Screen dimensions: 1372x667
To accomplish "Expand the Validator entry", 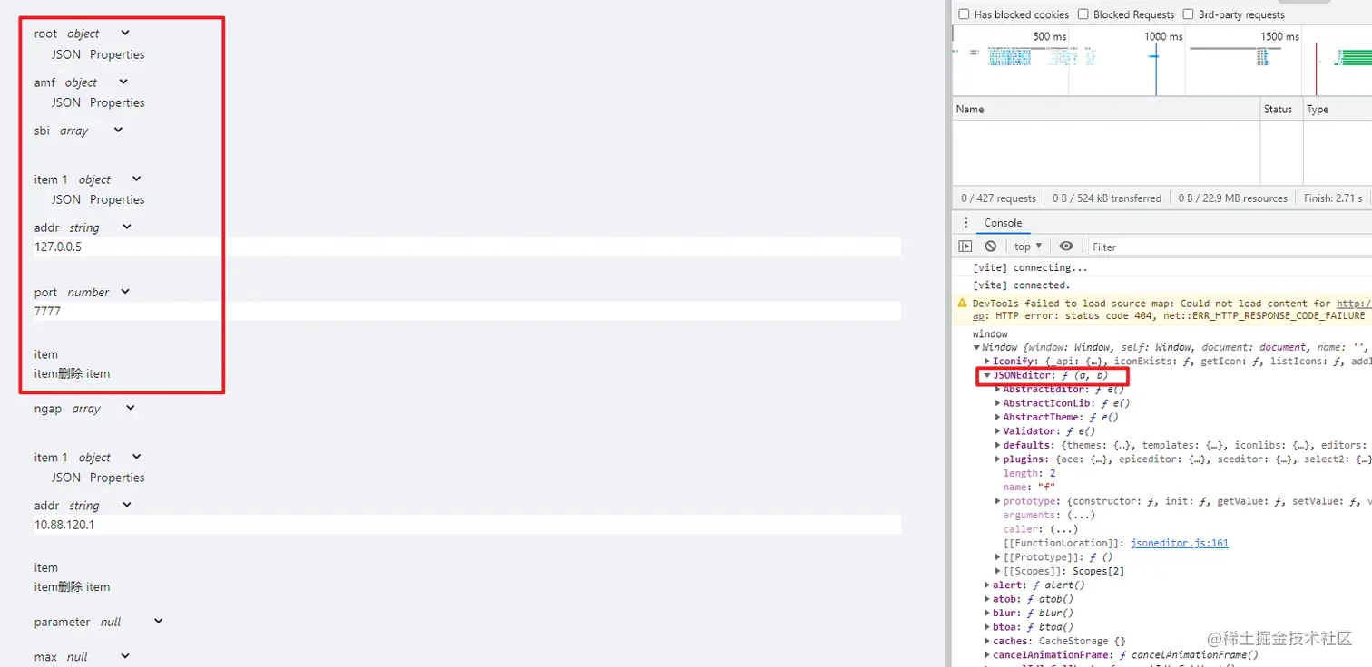I will [x=998, y=431].
